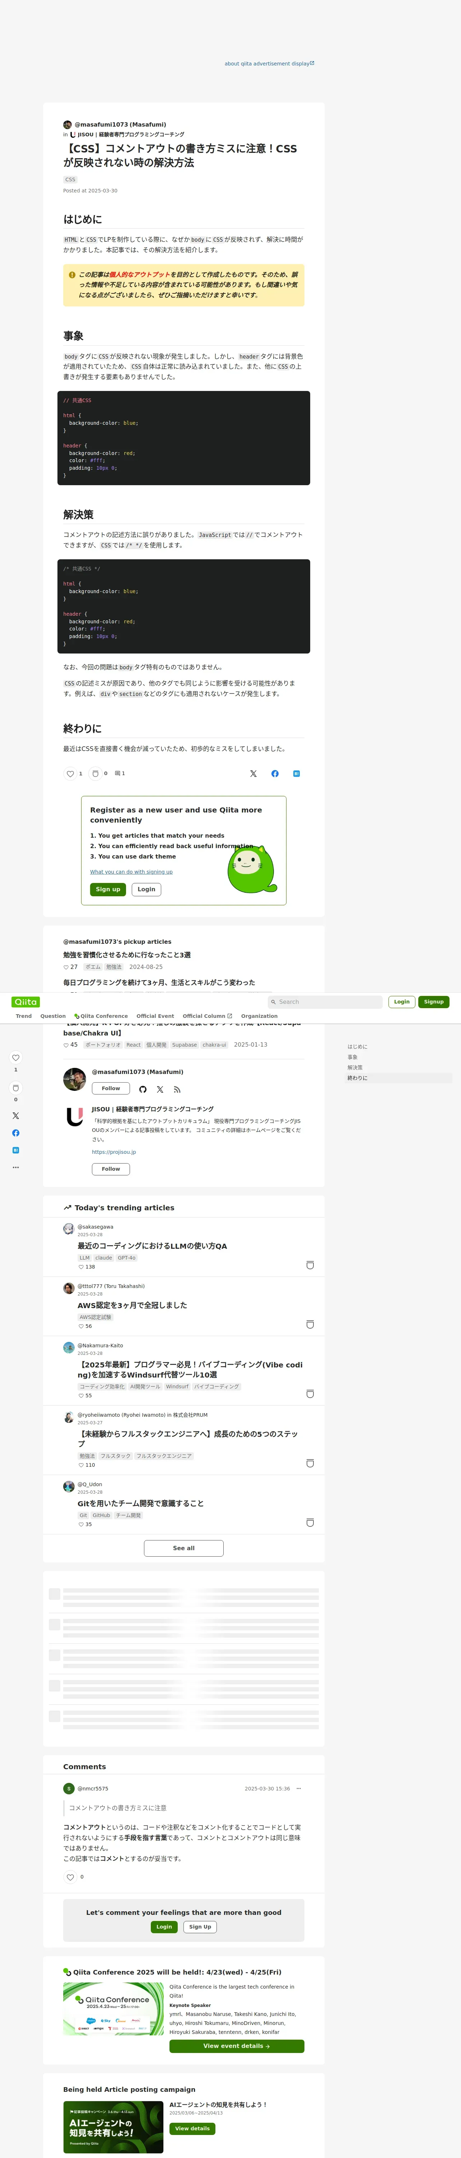
Task: Open article Gitを用いたチーム開発で意識すること
Action: [140, 1503]
